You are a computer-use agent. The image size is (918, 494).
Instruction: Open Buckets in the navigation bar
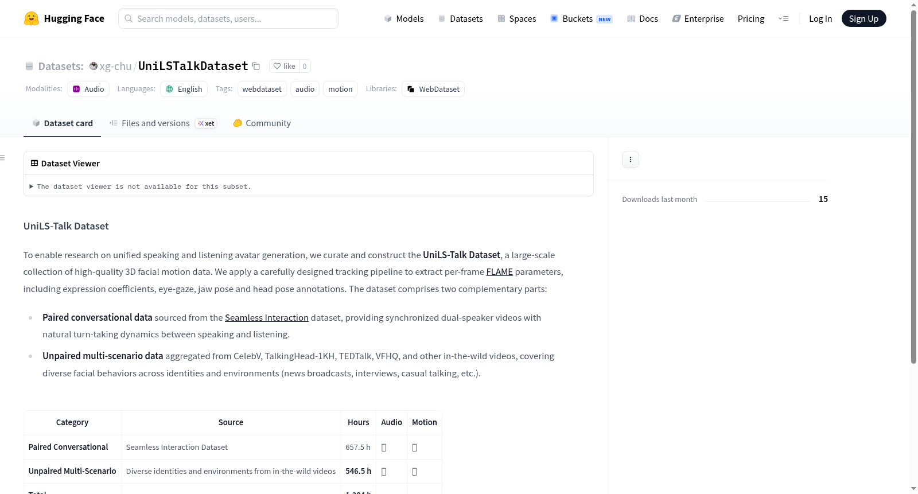point(581,18)
